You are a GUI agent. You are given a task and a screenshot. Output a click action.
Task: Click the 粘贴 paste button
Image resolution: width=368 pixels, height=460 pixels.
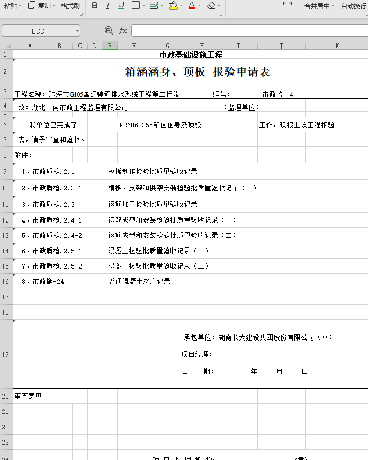click(10, 6)
